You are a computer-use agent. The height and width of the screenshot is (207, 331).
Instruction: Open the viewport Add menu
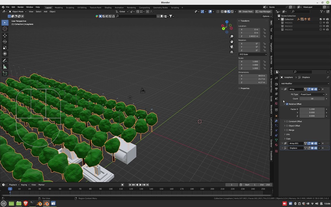point(45,11)
